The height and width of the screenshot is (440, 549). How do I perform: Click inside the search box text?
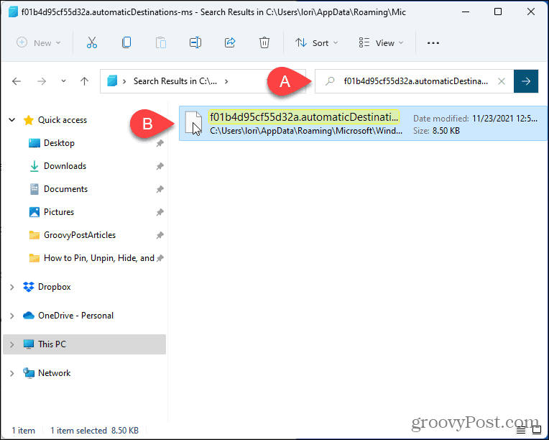pyautogui.click(x=415, y=81)
